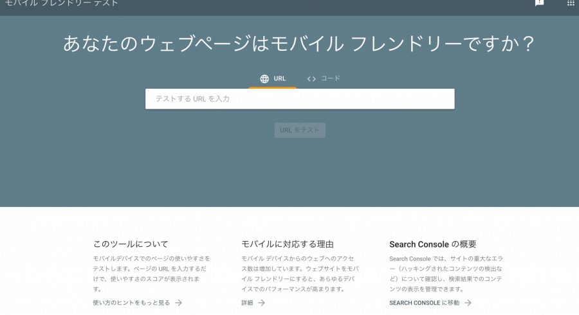Click the このツールについて heading
579x315 pixels.
pos(131,244)
